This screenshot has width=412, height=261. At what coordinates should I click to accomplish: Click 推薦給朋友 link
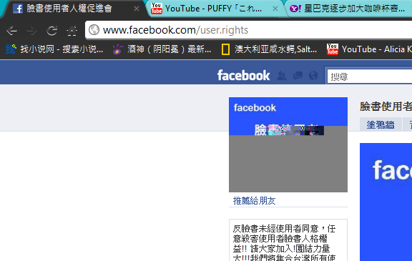pos(254,201)
